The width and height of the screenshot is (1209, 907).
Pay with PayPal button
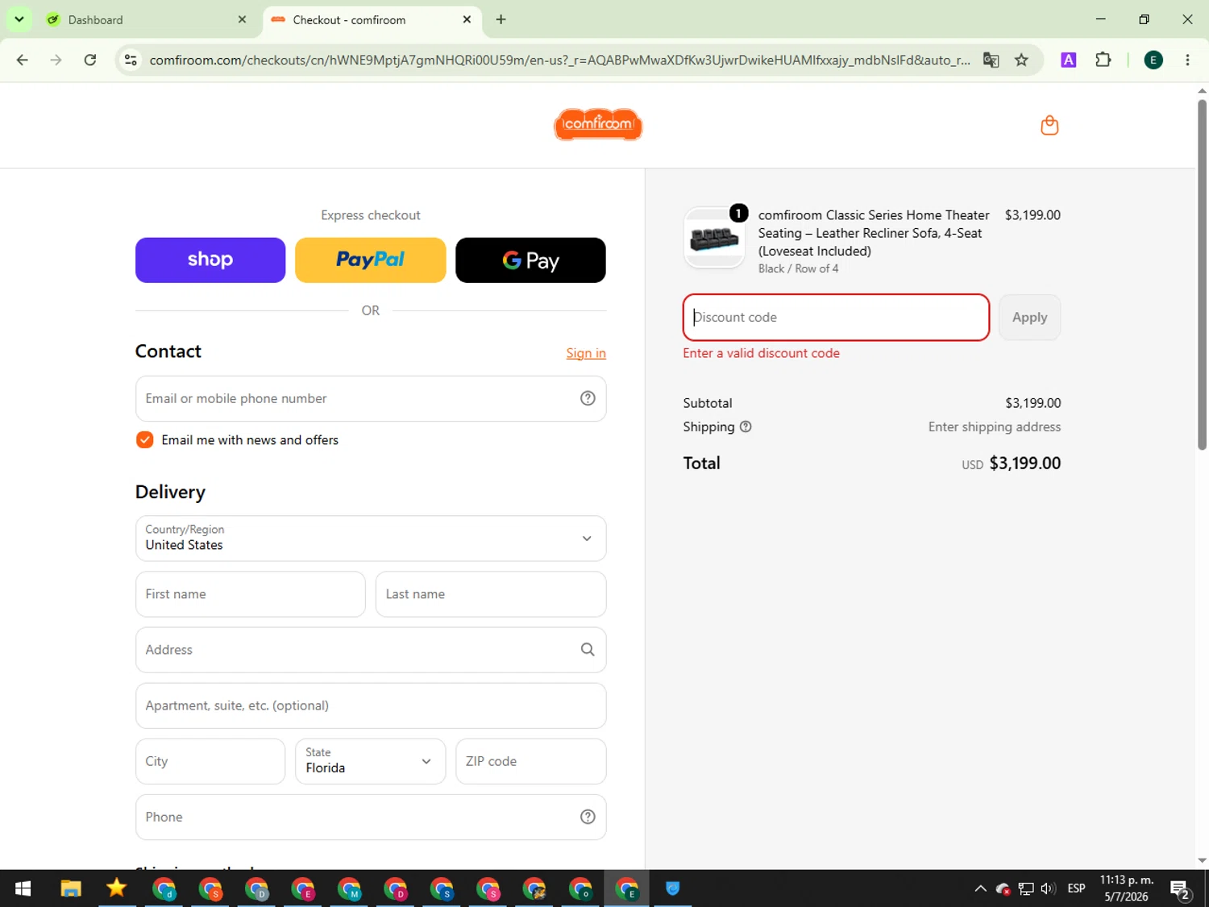click(x=370, y=260)
